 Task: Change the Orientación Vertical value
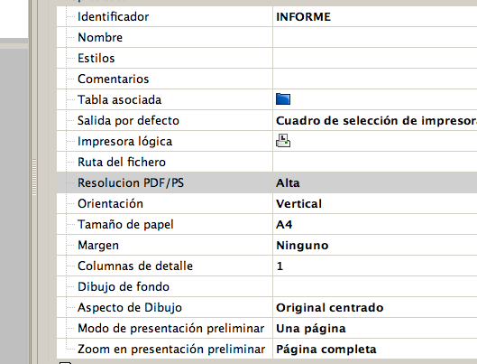click(x=375, y=203)
